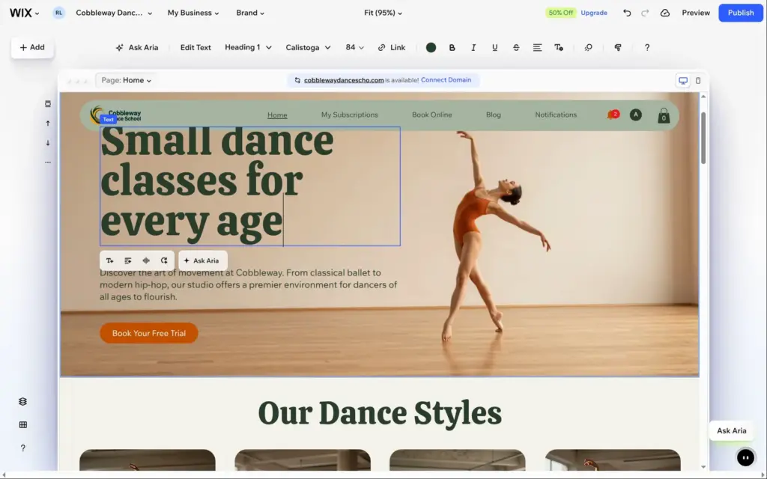
Task: Click the animation icon in floating toolbar
Action: click(146, 260)
